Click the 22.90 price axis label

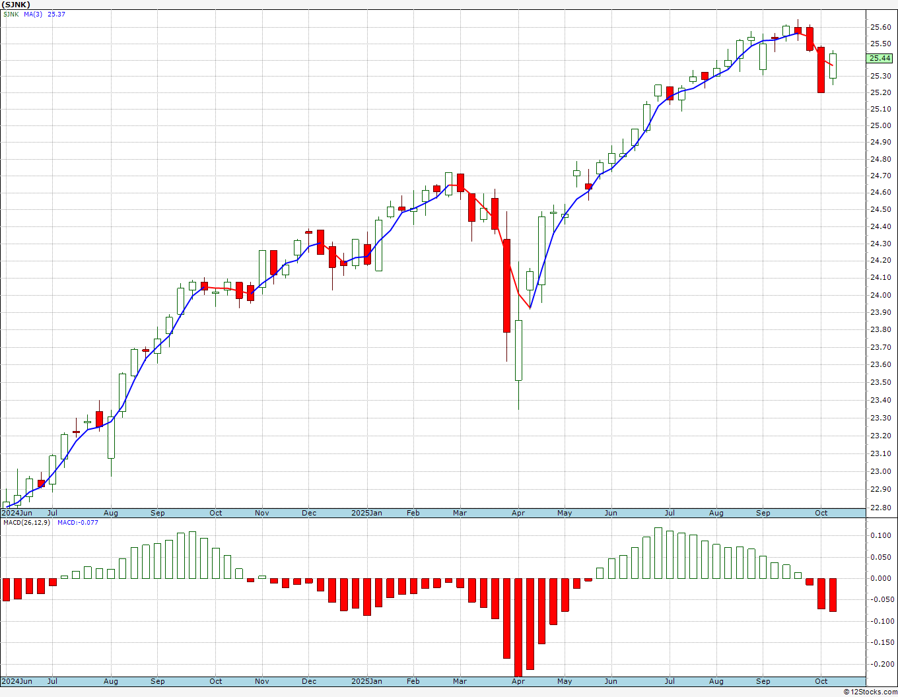coord(880,489)
